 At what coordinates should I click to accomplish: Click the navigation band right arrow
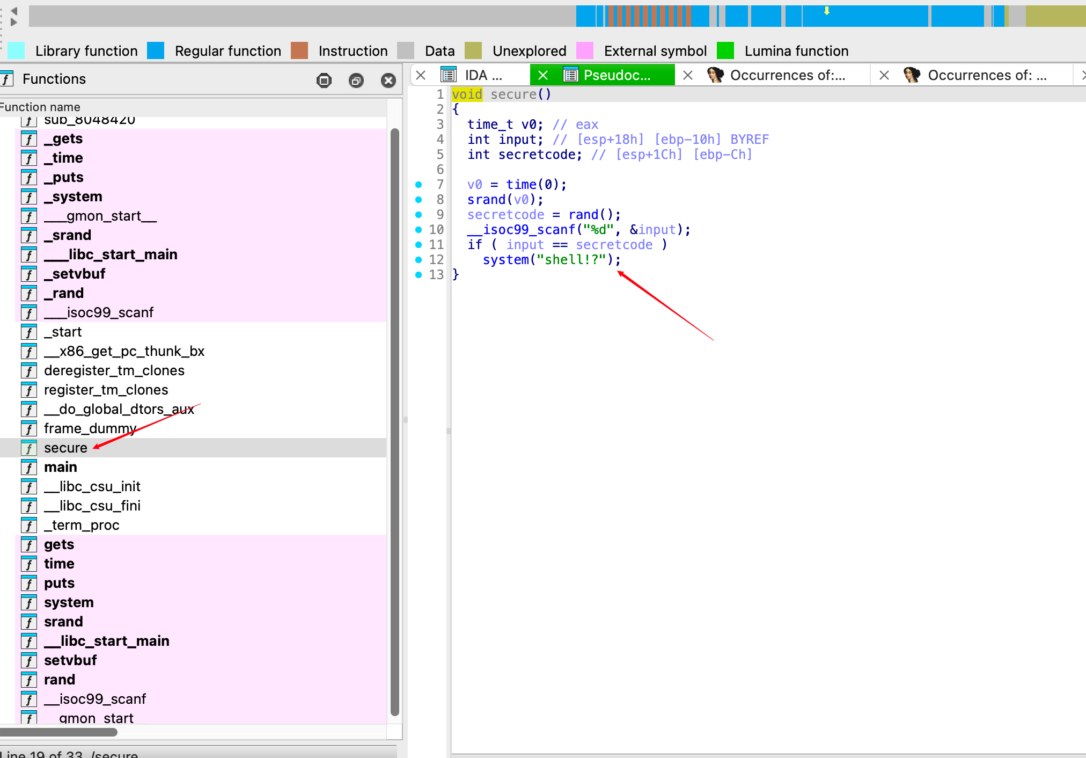tap(14, 22)
